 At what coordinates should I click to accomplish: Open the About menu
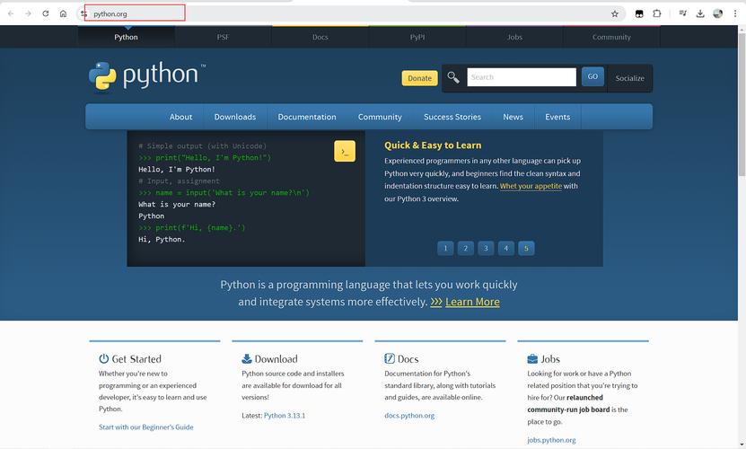click(x=180, y=117)
